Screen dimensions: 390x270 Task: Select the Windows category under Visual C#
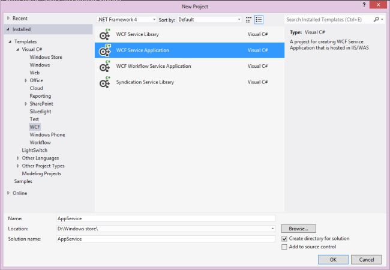[40, 65]
